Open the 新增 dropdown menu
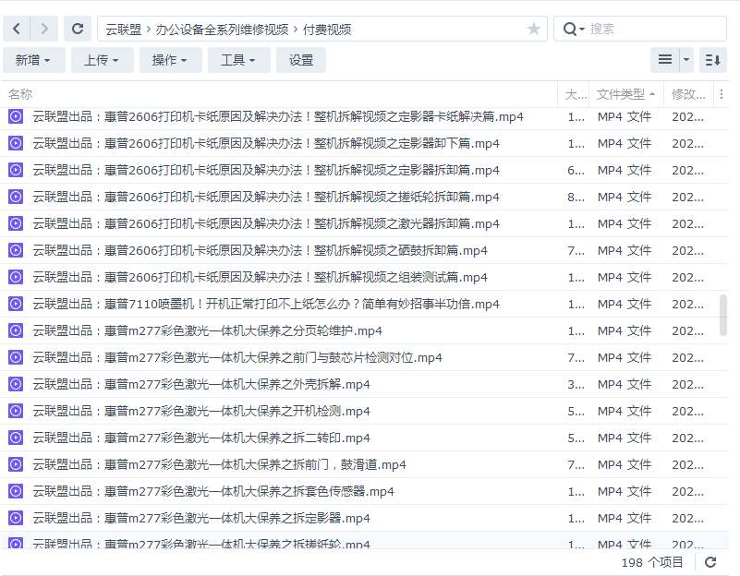Viewport: 740px width, 576px height. [33, 60]
